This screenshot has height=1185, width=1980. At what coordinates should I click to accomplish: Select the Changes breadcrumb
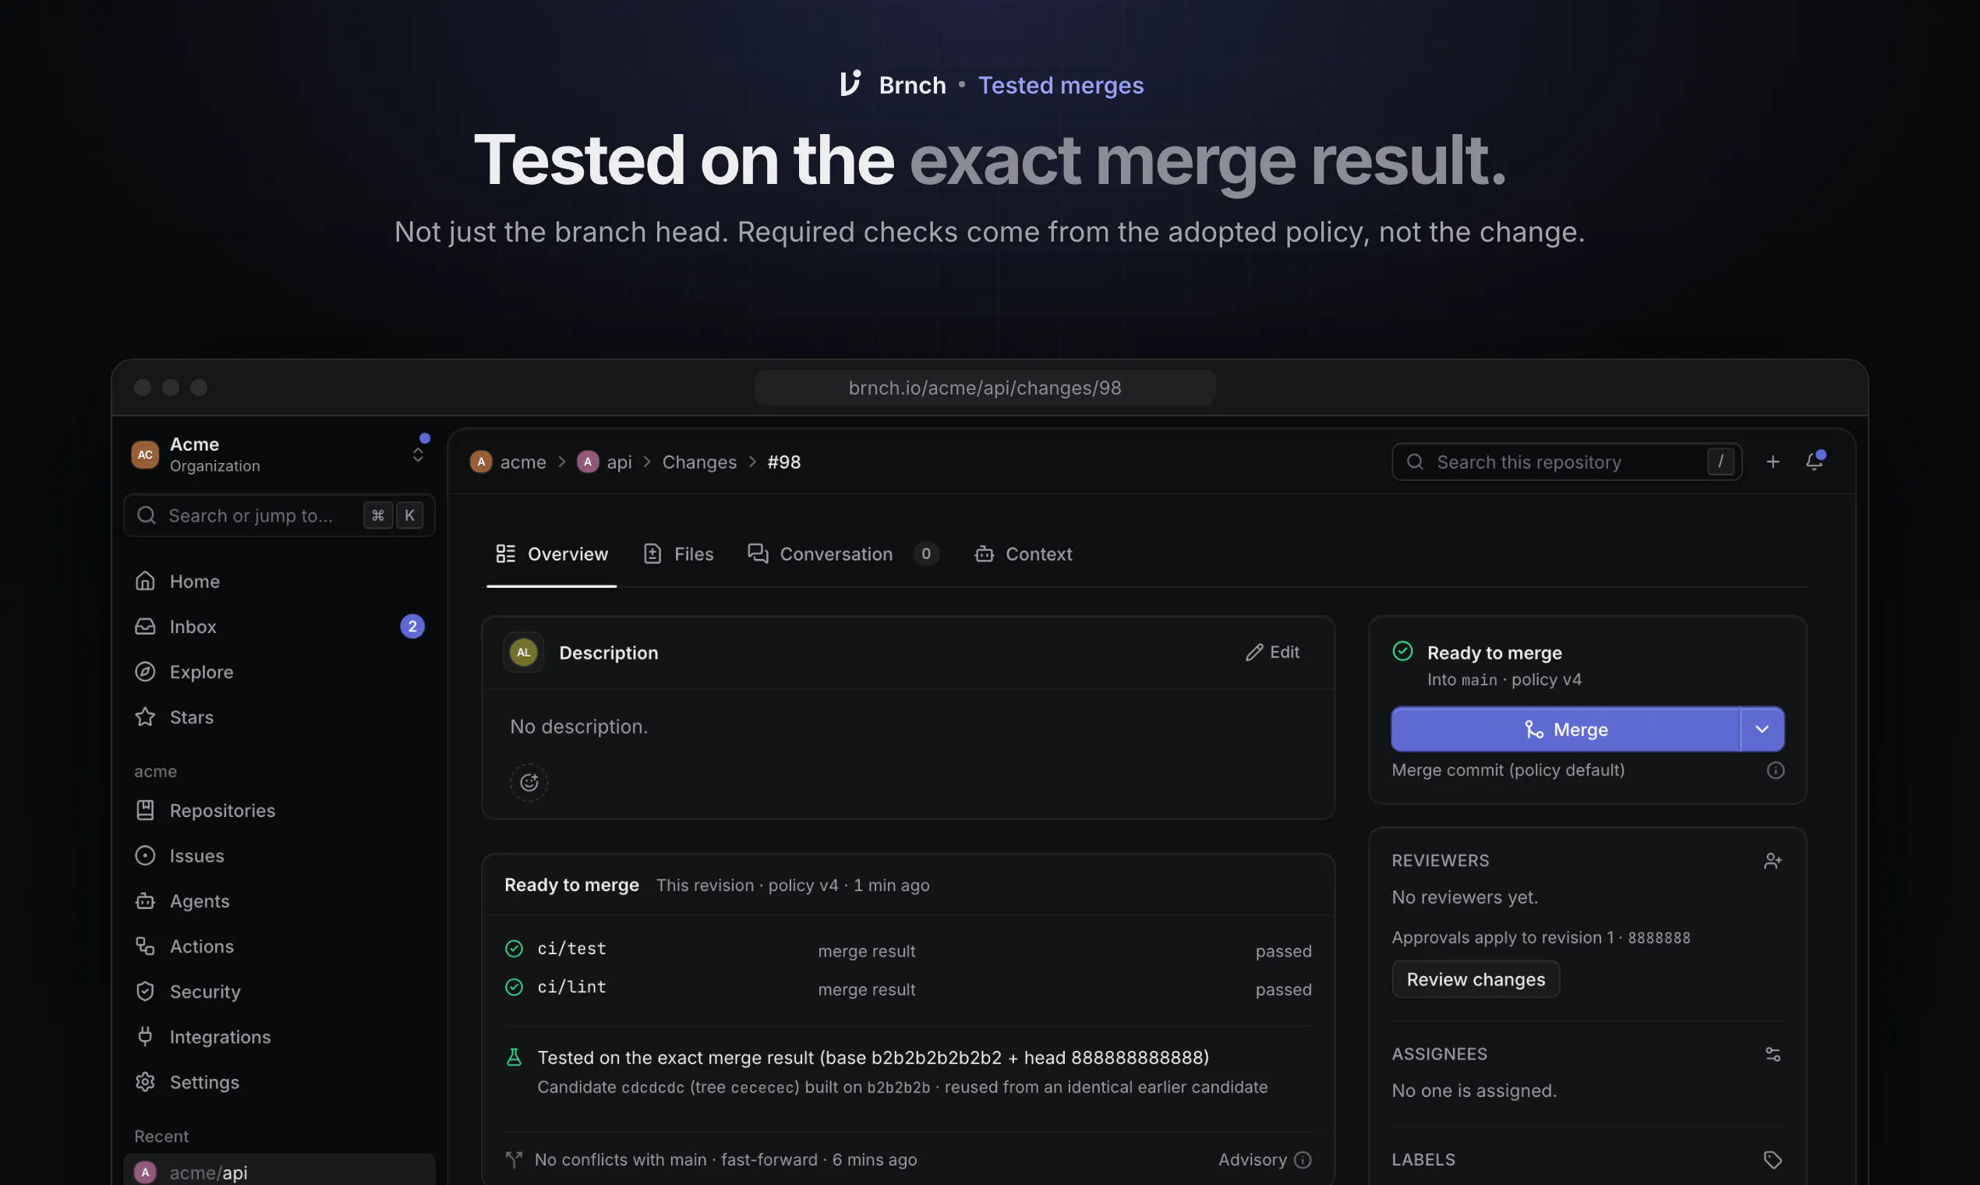[x=699, y=462]
